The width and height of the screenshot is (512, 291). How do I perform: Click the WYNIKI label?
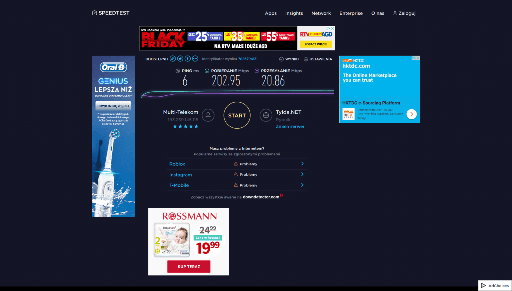(x=292, y=59)
